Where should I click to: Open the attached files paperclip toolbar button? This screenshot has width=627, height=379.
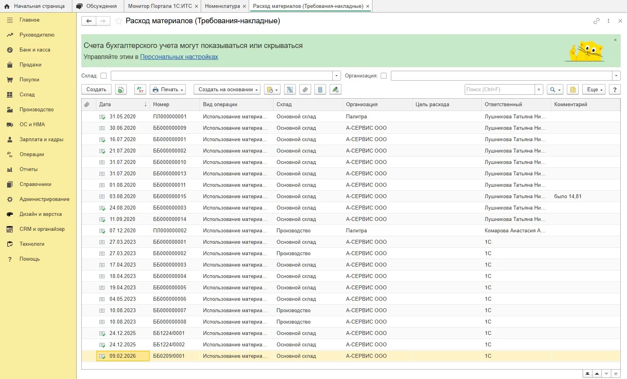click(305, 90)
